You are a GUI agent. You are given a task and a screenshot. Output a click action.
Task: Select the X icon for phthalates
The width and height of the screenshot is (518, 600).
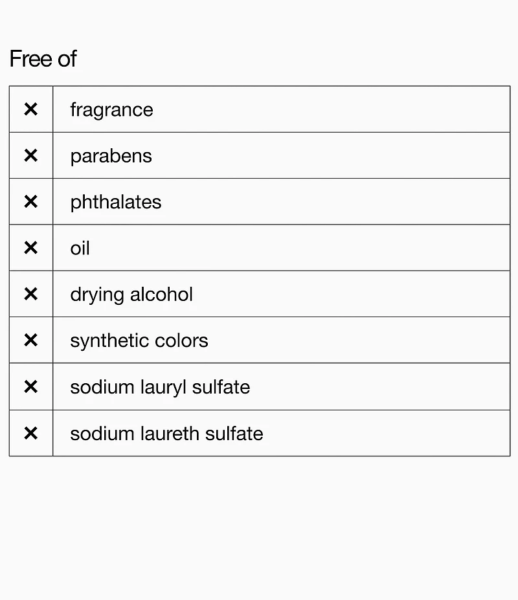pos(30,202)
